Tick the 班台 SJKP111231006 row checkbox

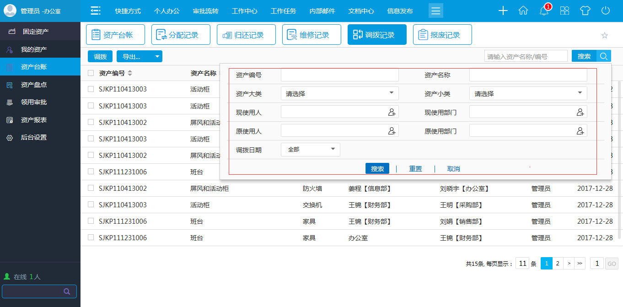coord(90,172)
